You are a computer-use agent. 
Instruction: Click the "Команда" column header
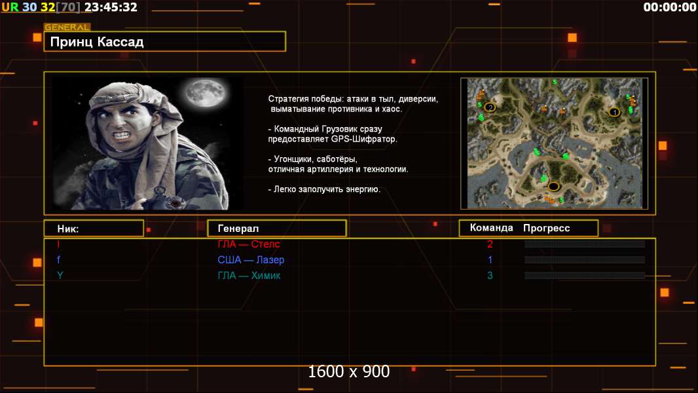492,228
